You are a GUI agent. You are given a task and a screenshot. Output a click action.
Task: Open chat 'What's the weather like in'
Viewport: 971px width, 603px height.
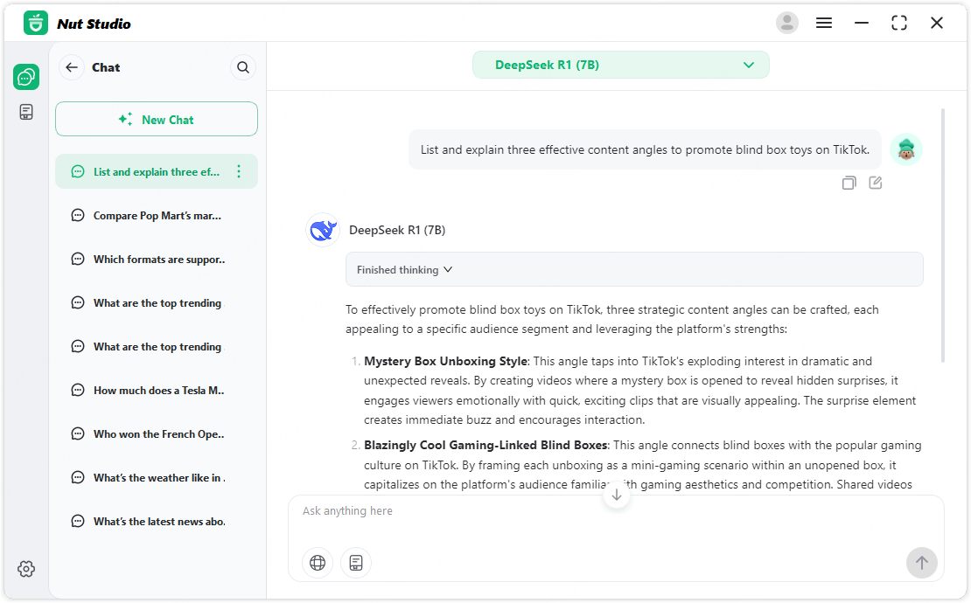tap(157, 477)
